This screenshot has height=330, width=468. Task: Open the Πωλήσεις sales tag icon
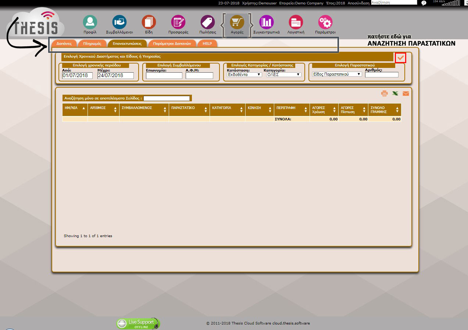click(x=208, y=22)
